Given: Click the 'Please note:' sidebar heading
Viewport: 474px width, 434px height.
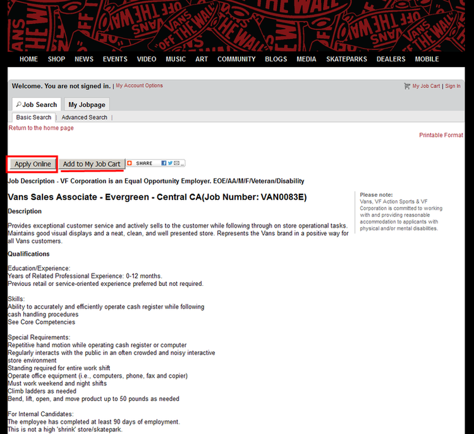Looking at the screenshot, I should [376, 195].
